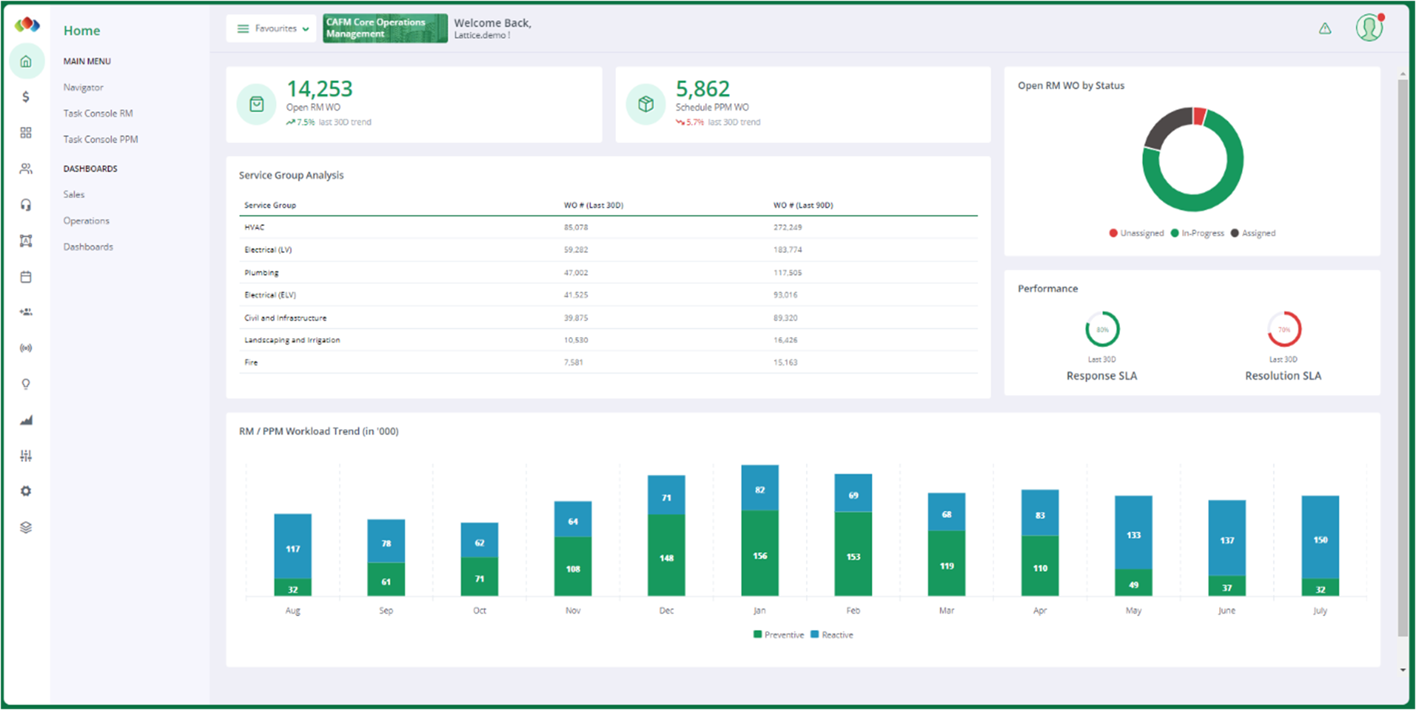Screen dimensions: 1416x710
Task: Select Operations under Dashboards
Action: (x=86, y=220)
